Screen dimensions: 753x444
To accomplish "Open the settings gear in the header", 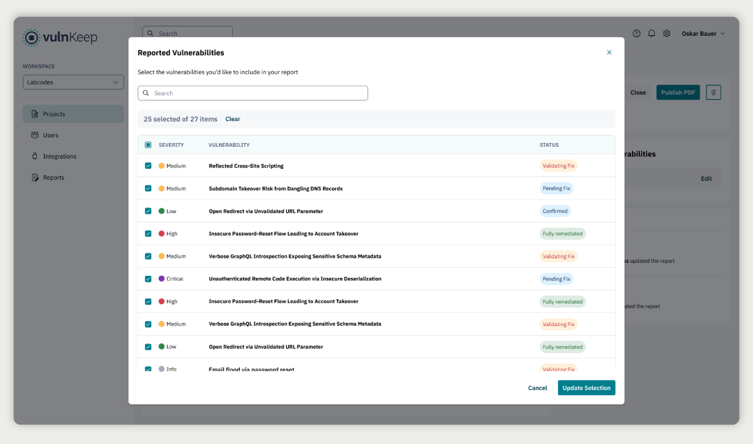I will [667, 33].
